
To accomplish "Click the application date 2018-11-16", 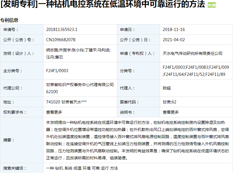I will pyautogui.click(x=174, y=30).
